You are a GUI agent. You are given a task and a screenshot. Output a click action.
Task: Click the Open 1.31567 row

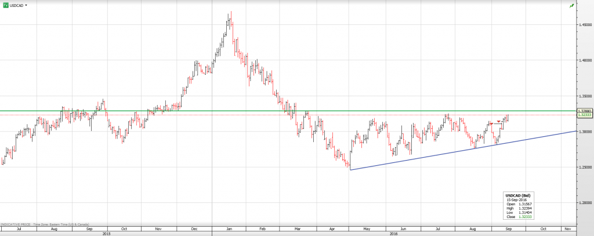(518, 204)
